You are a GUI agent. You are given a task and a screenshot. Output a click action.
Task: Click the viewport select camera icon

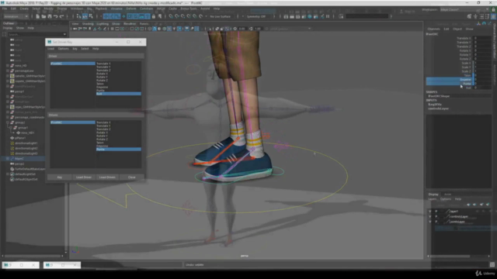[x=75, y=29]
